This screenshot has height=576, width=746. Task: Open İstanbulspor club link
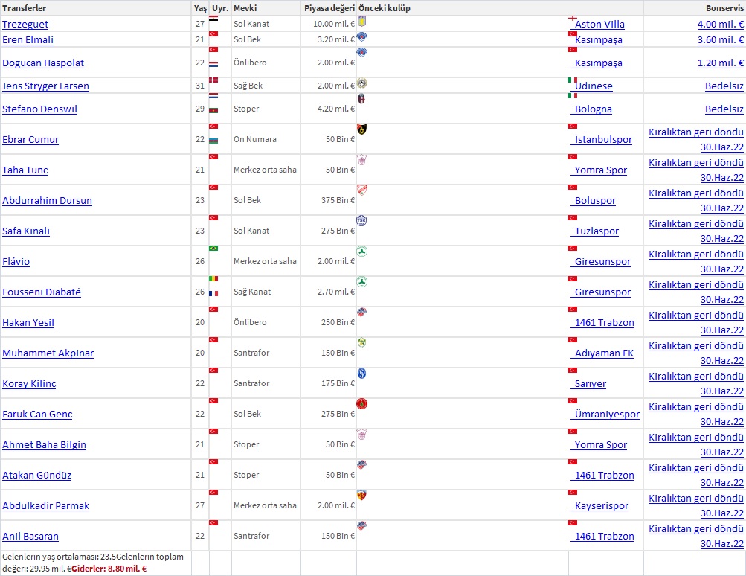[603, 139]
